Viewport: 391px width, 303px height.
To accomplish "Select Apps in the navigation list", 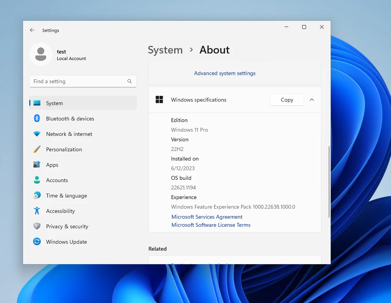I will [x=83, y=165].
